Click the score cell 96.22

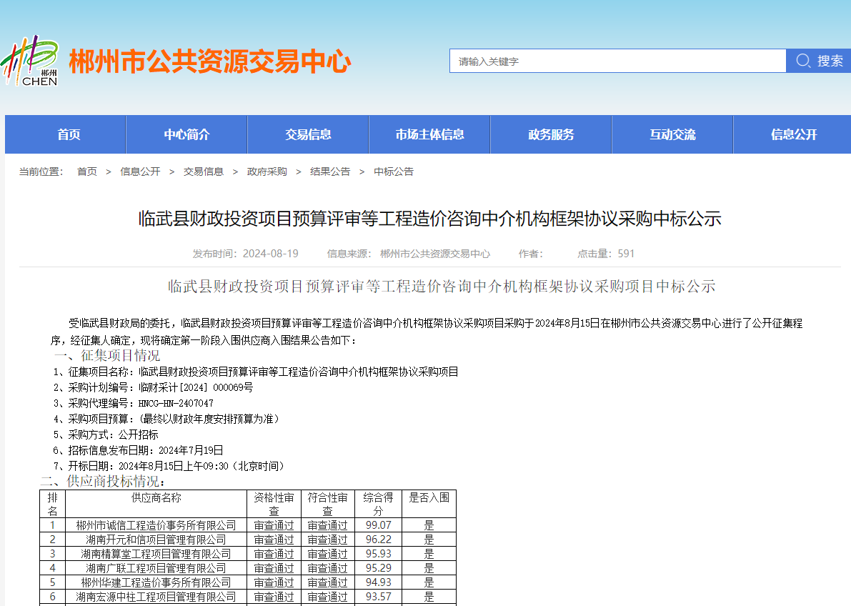[x=378, y=540]
